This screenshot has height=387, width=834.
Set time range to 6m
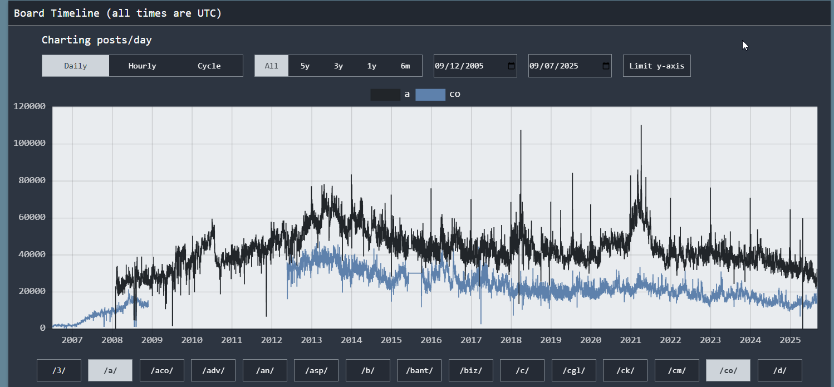click(405, 66)
